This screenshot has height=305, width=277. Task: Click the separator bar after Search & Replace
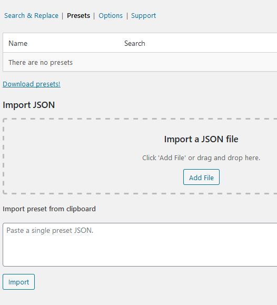(63, 16)
